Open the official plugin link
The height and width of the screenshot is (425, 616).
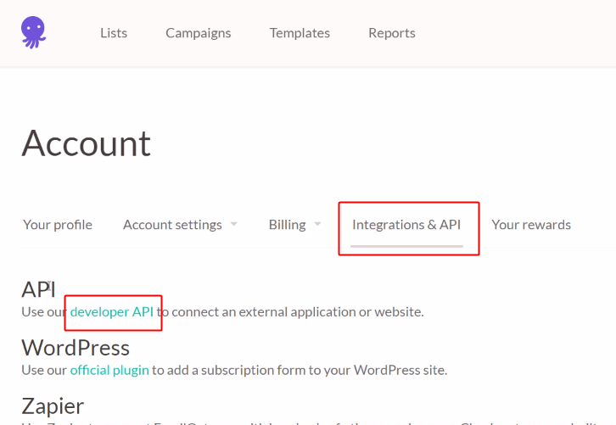click(x=109, y=370)
